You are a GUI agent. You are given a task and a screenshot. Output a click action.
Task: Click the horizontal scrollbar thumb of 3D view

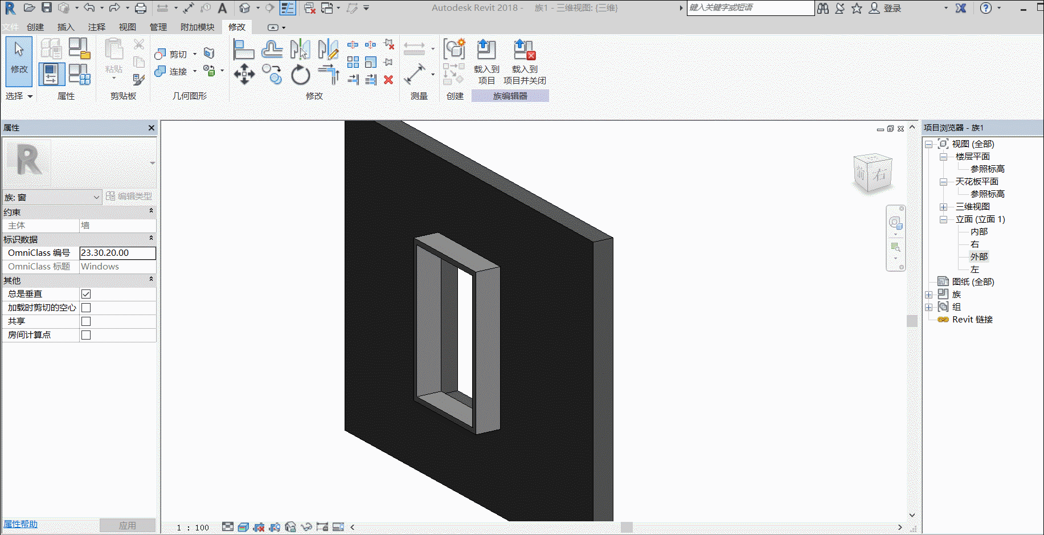coord(627,527)
